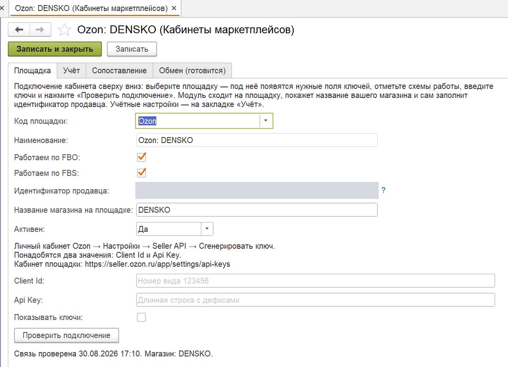Close the previous tab with the leftmost X
508x367 pixels.
pyautogui.click(x=2, y=8)
